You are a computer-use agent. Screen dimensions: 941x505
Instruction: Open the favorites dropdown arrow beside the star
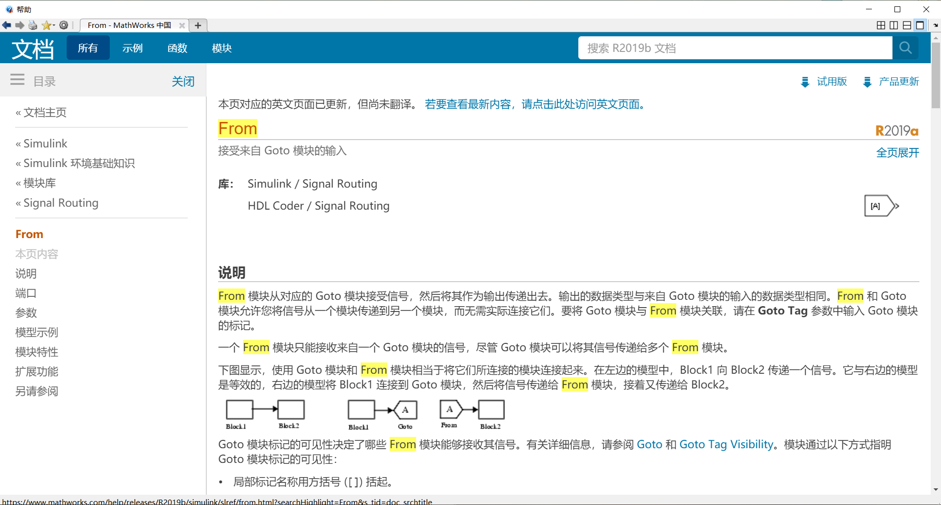tap(54, 25)
